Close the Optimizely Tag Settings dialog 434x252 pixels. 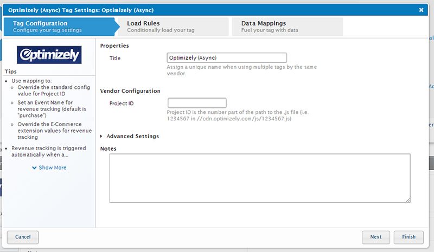click(x=422, y=10)
